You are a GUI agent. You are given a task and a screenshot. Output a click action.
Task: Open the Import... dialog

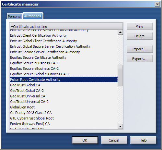click(140, 49)
